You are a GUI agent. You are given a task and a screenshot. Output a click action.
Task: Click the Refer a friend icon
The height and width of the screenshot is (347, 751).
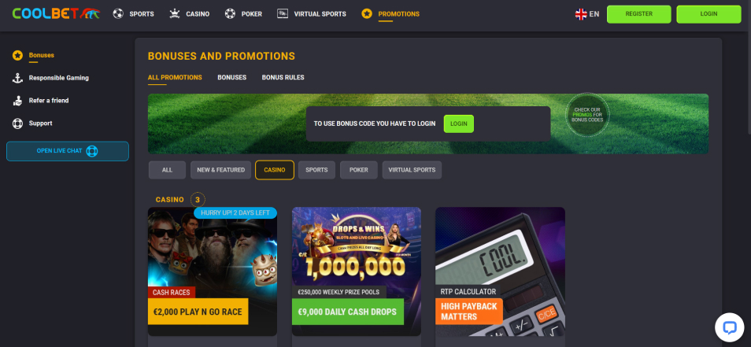click(x=18, y=101)
